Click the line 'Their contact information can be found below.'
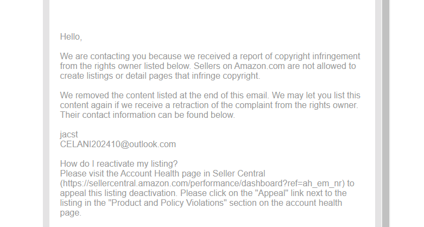Screen dimensions: 424x227 [x=147, y=115]
